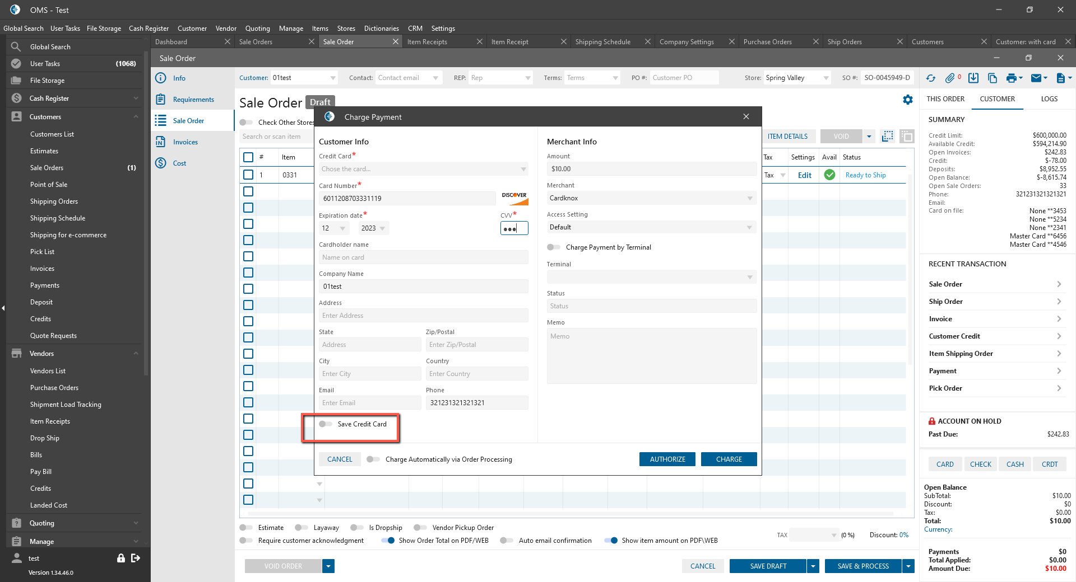Expand the Merchant Cardknox dropdown
This screenshot has width=1076, height=582.
[651, 198]
